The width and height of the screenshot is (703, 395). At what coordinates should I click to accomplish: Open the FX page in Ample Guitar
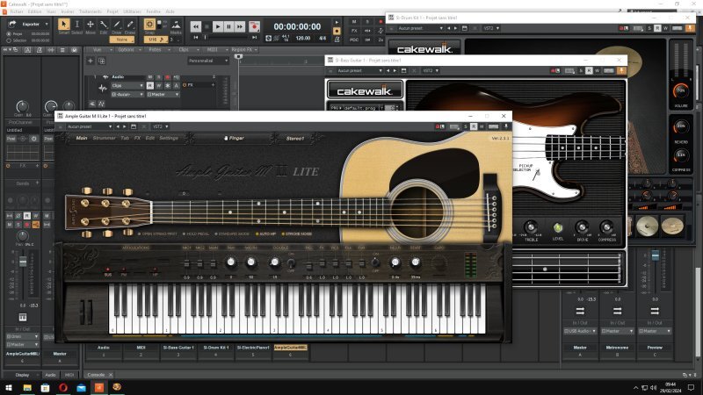click(138, 138)
